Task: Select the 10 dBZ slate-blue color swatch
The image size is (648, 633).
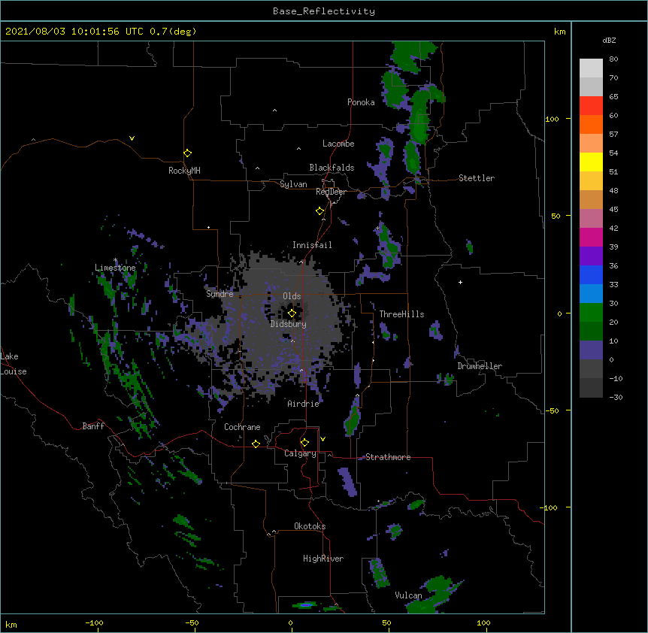Action: click(x=591, y=350)
